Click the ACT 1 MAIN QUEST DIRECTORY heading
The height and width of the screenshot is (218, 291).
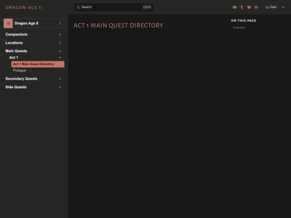tap(119, 25)
